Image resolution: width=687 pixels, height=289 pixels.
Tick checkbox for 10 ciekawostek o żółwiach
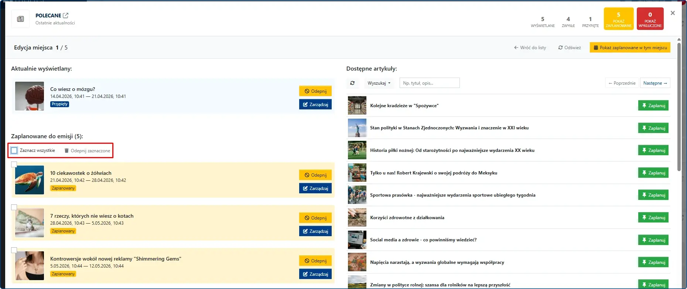tap(14, 164)
